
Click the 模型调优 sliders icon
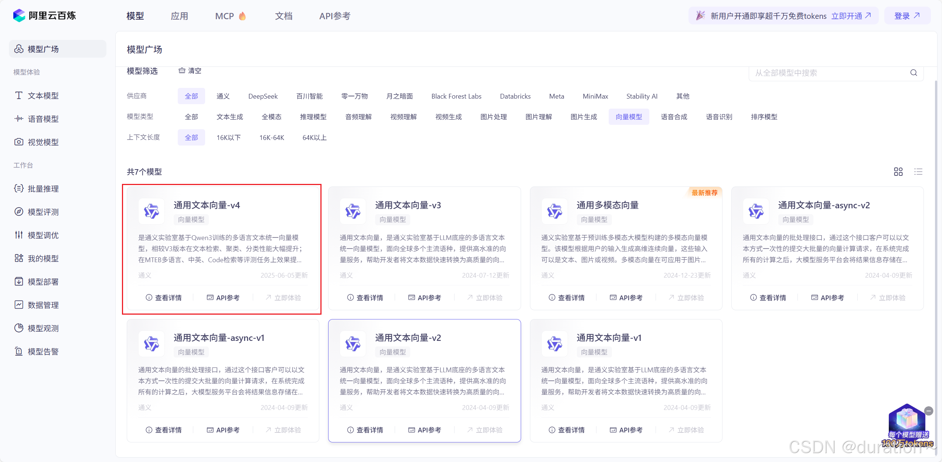click(18, 235)
